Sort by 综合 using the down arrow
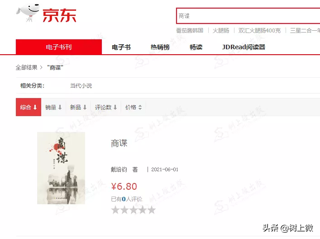The image size is (320, 239). tap(35, 108)
